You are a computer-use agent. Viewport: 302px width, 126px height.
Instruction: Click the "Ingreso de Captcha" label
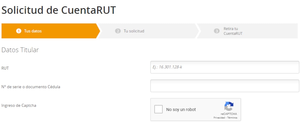tap(19, 106)
